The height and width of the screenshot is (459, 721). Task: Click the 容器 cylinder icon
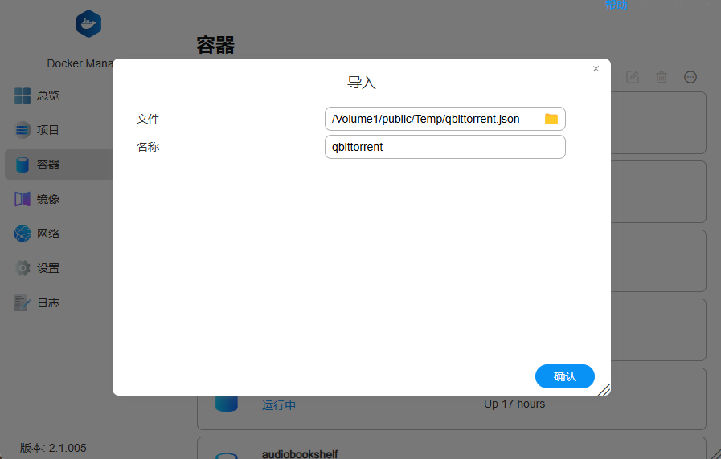click(23, 165)
